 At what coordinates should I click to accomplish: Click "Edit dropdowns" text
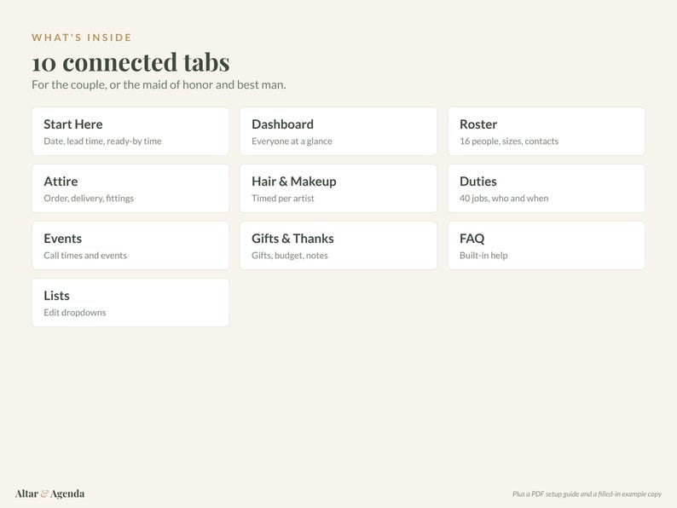(x=75, y=313)
